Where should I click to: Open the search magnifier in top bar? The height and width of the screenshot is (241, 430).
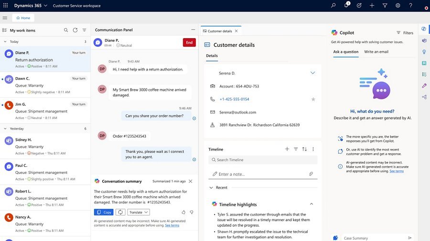click(333, 5)
